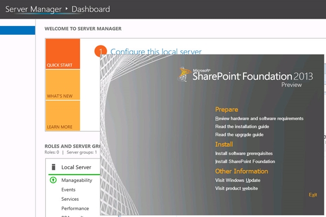Open Read the upgrade guide link

tap(239, 135)
